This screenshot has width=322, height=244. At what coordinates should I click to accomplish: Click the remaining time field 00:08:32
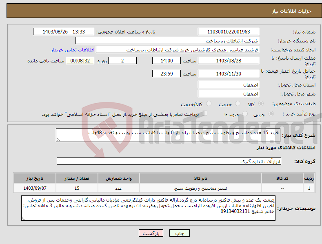coord(80,60)
